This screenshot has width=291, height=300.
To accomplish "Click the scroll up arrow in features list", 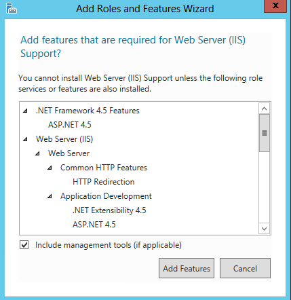I will click(264, 109).
